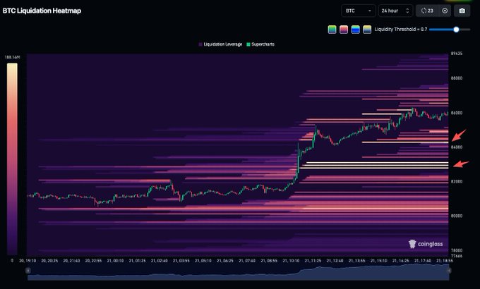This screenshot has height=289, width=480.
Task: Select the pink-purple color theme swatch
Action: click(x=344, y=30)
